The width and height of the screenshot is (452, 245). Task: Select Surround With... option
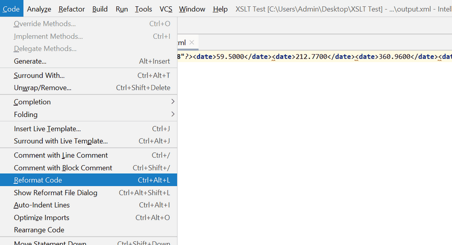pos(89,75)
